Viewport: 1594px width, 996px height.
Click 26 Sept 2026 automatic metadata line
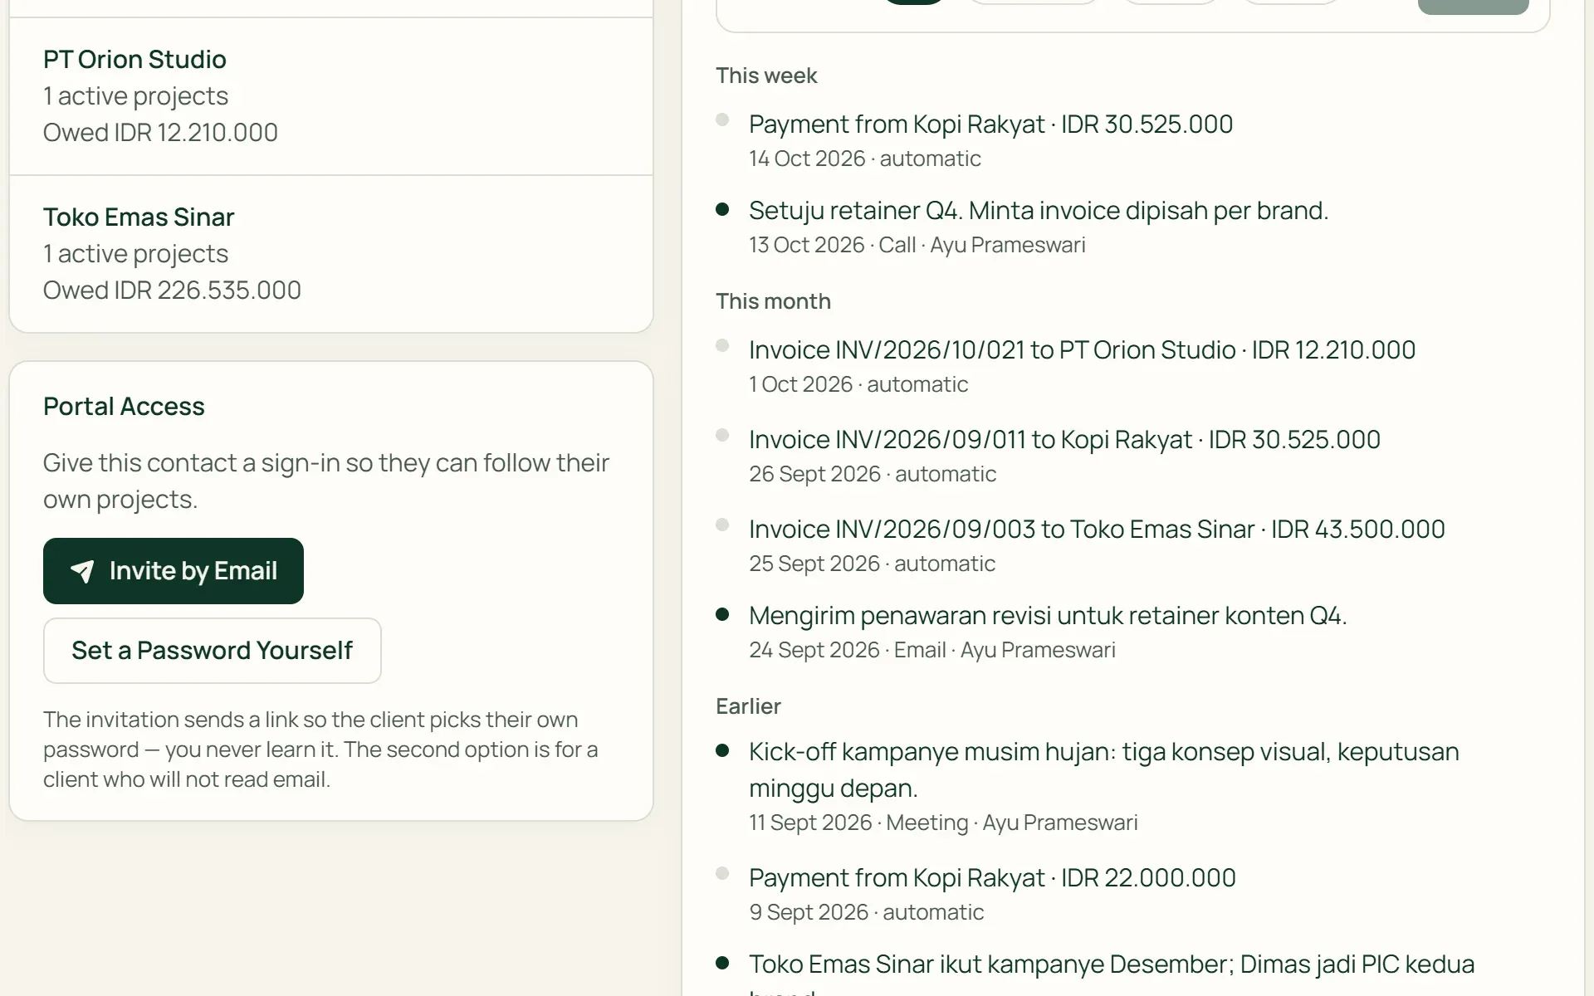[873, 475]
